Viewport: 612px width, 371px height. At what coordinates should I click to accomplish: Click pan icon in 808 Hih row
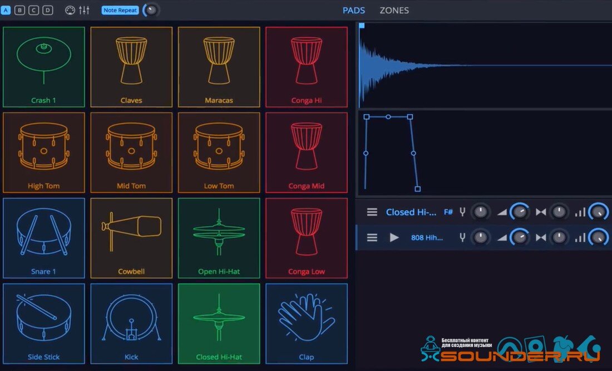tap(541, 238)
